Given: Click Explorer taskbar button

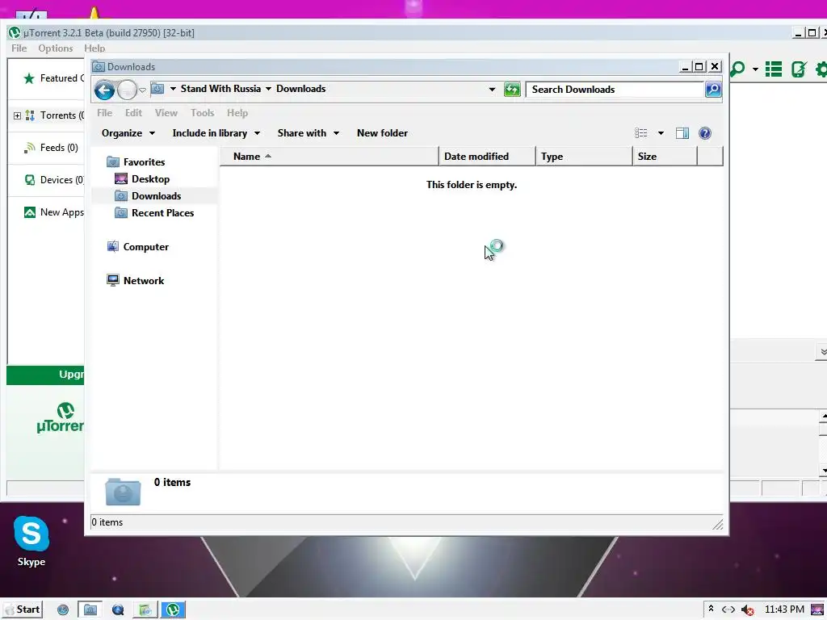Looking at the screenshot, I should pyautogui.click(x=90, y=610).
